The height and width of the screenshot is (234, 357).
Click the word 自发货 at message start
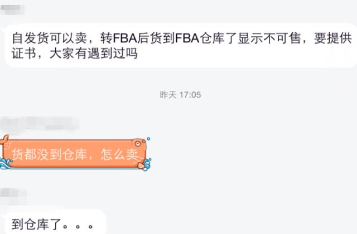coord(30,38)
